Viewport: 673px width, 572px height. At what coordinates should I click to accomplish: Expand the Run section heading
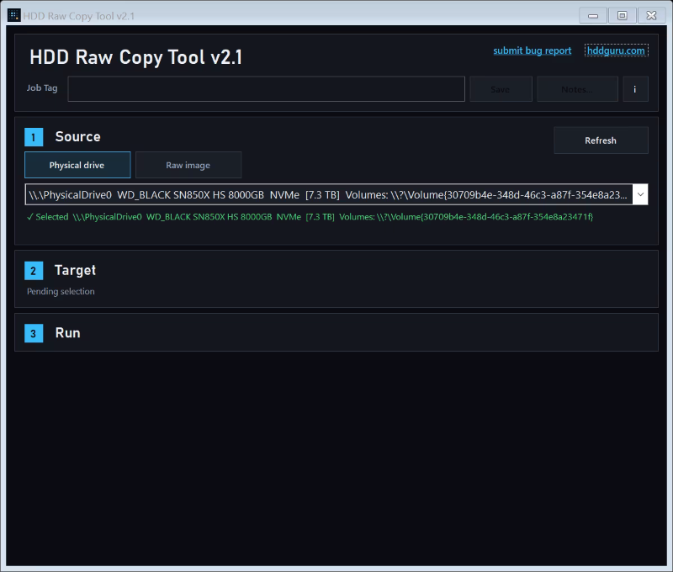click(x=68, y=333)
